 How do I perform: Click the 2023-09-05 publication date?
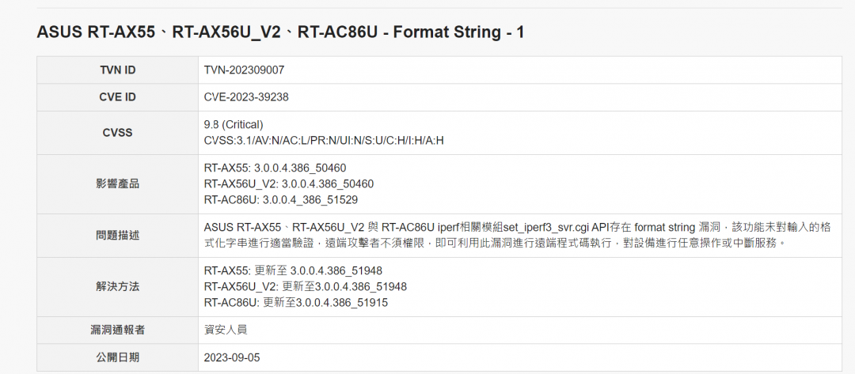pos(232,357)
